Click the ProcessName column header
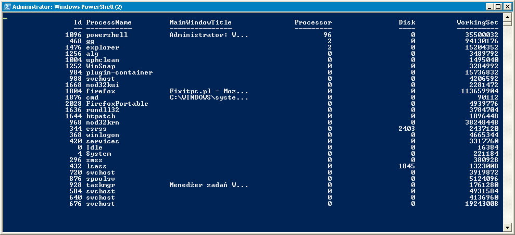515x235 pixels. pyautogui.click(x=109, y=22)
